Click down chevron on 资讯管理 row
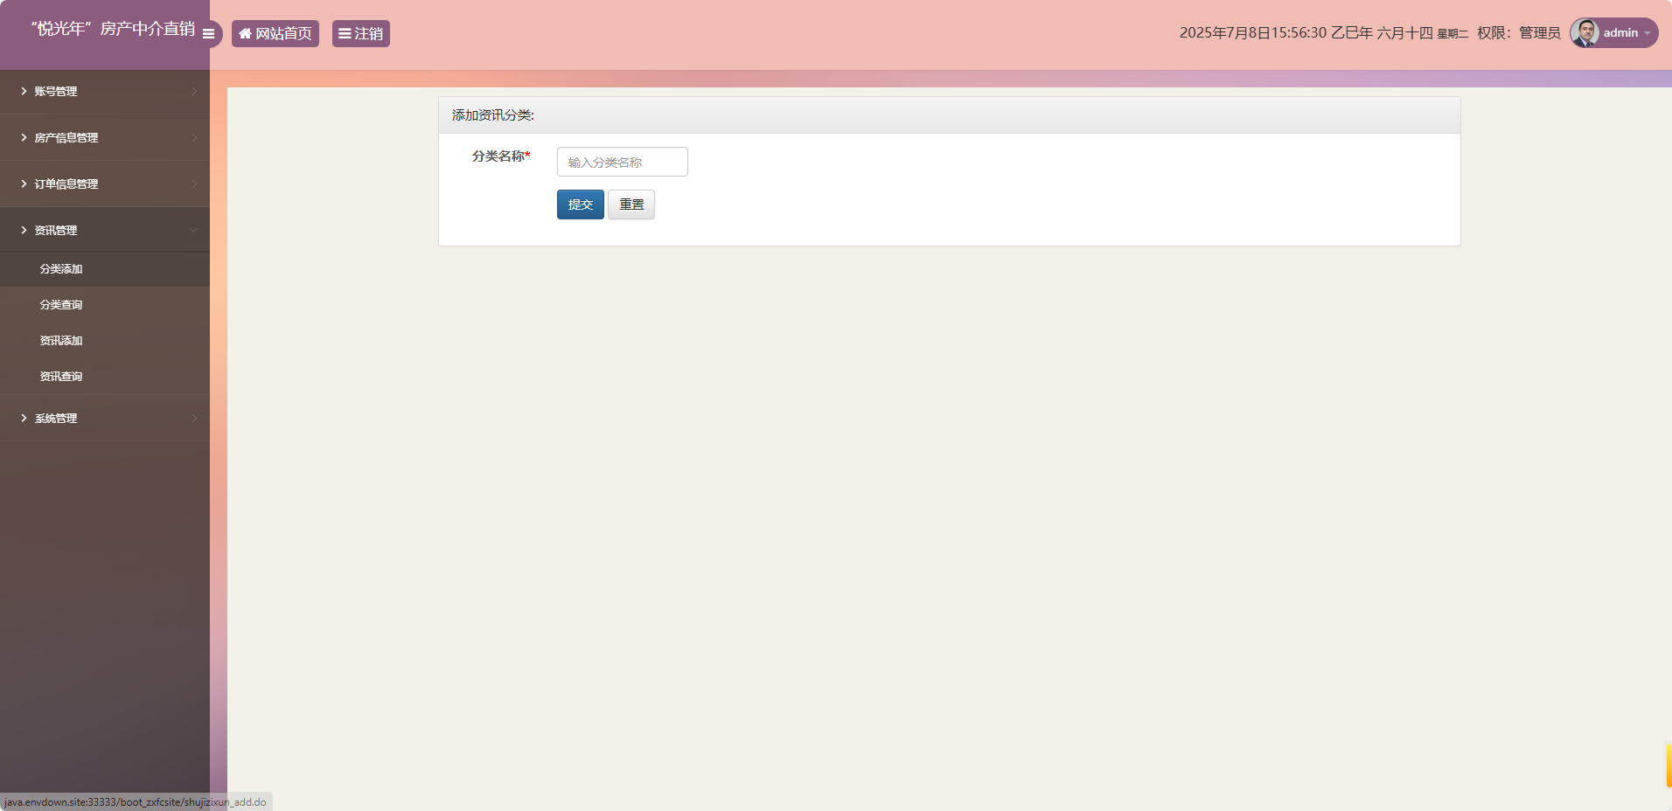This screenshot has width=1672, height=811. coord(194,230)
